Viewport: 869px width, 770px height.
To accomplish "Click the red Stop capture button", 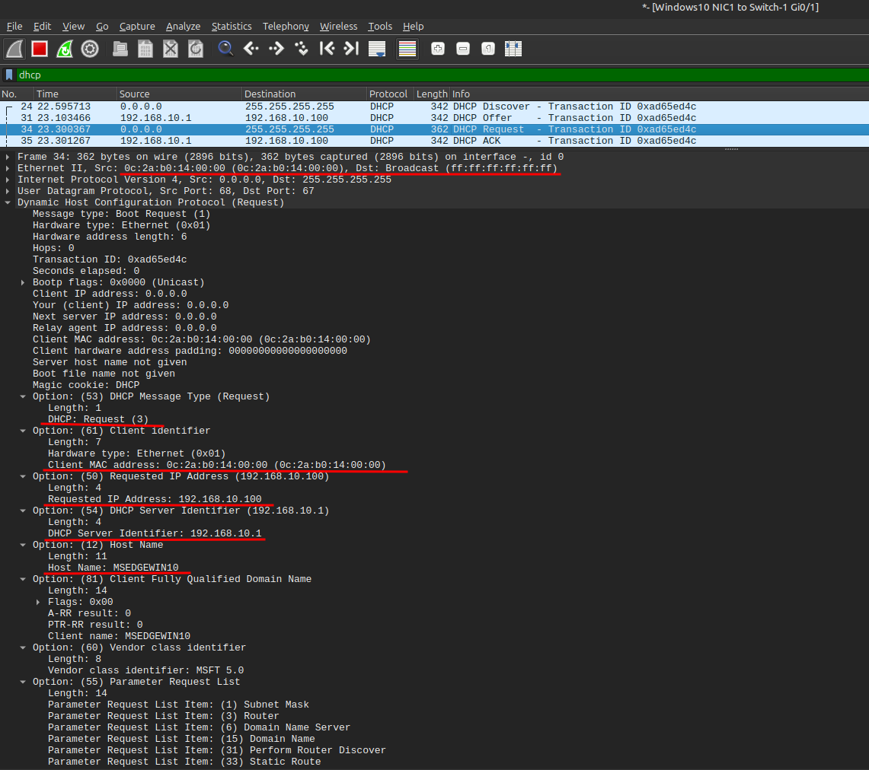I will click(x=40, y=49).
